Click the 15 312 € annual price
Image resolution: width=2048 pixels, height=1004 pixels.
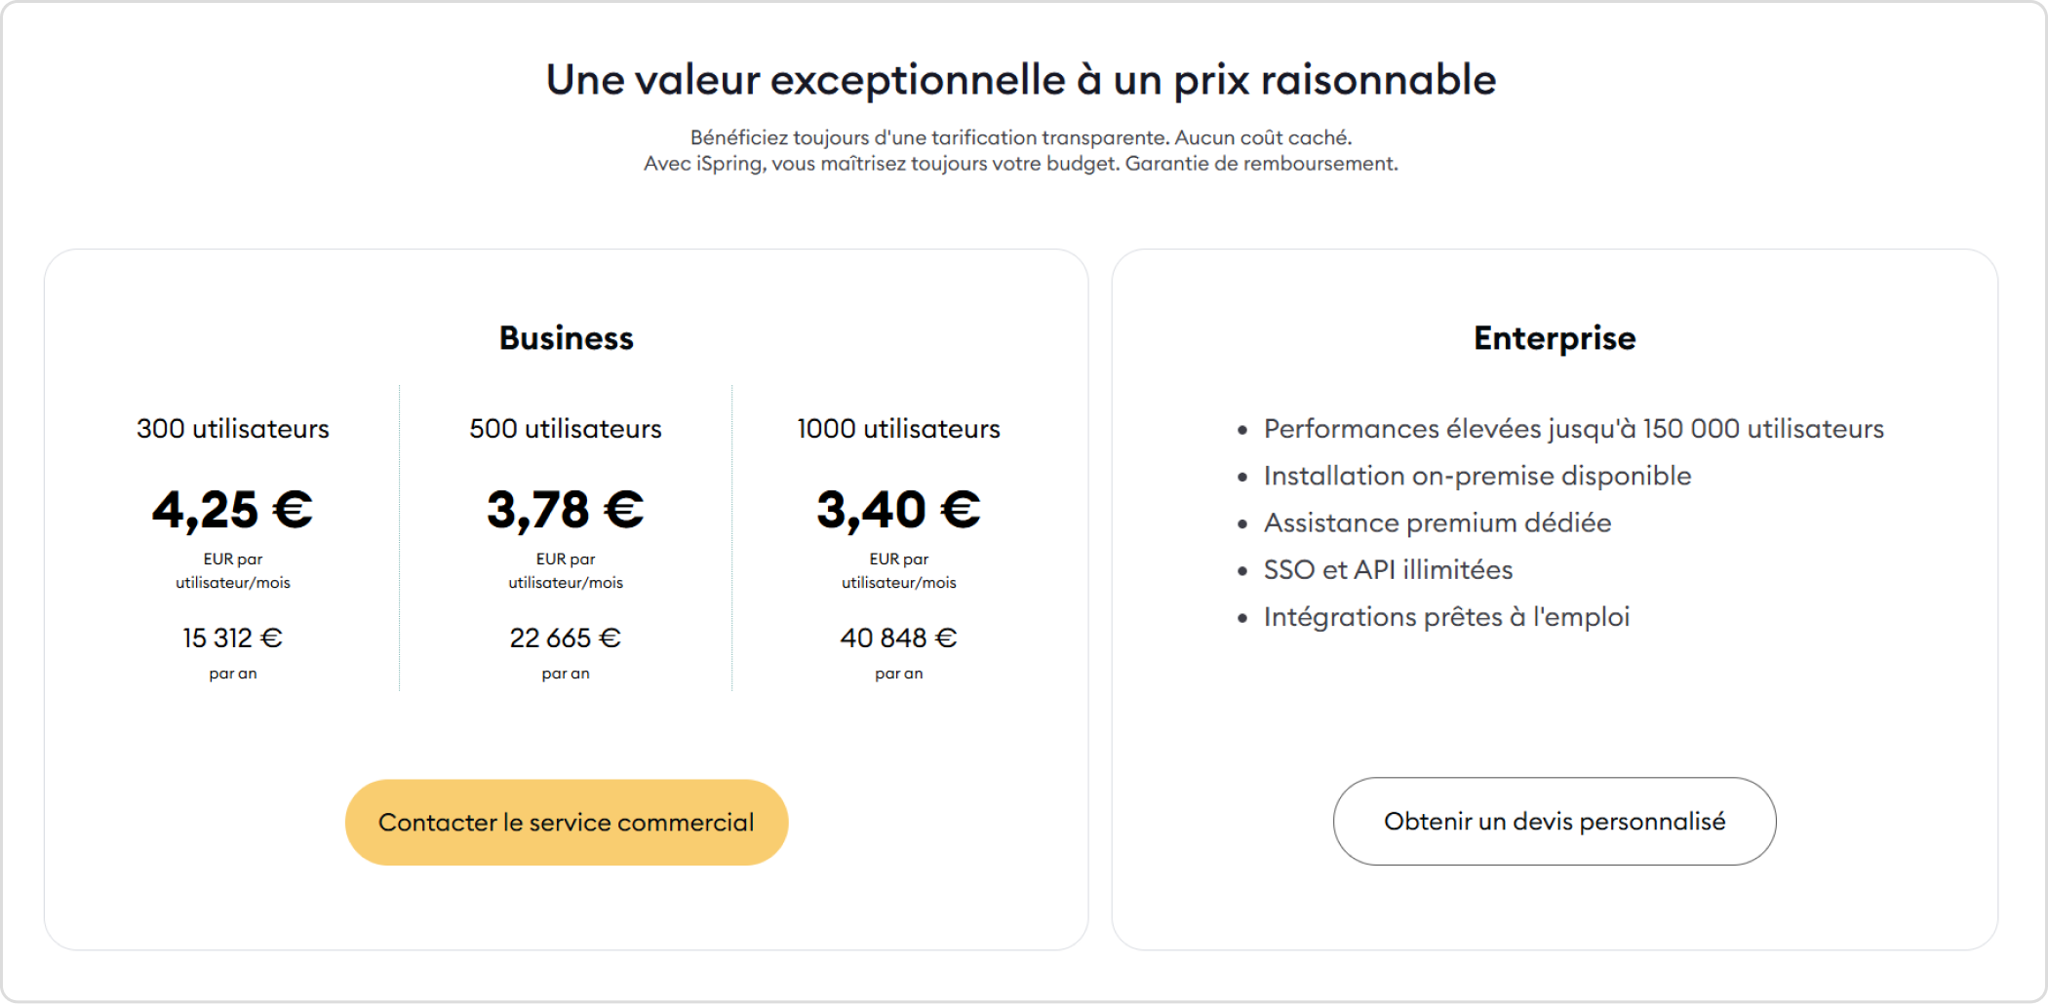coord(232,637)
